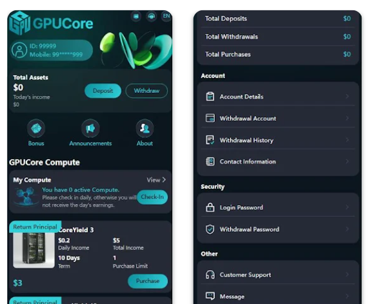The width and height of the screenshot is (373, 304).
Task: Click the Withdrawal History document icon
Action: tap(210, 140)
